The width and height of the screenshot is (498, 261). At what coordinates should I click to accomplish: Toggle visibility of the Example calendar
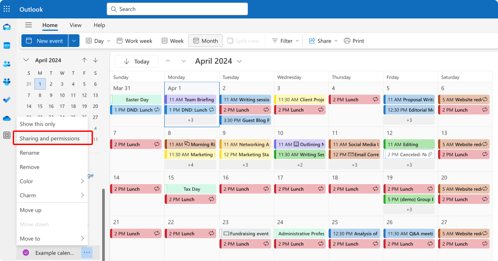[25, 252]
